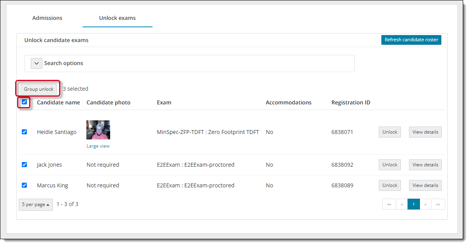Click next page pagination arrow
The width and height of the screenshot is (469, 245).
(425, 204)
